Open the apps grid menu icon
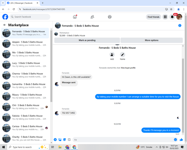This screenshot has width=187, height=150. click(165, 17)
